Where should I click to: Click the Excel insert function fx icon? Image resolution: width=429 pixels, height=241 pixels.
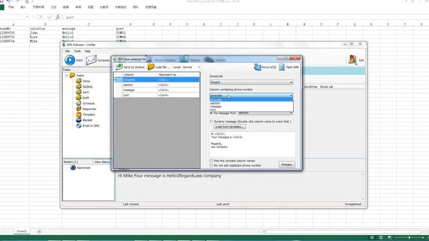(x=58, y=17)
